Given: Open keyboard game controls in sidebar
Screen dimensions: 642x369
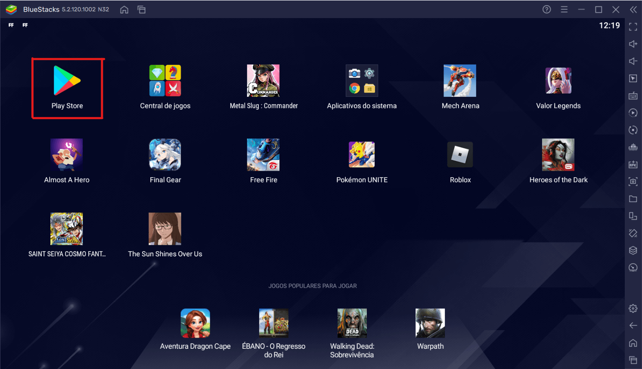Looking at the screenshot, I should [x=633, y=95].
